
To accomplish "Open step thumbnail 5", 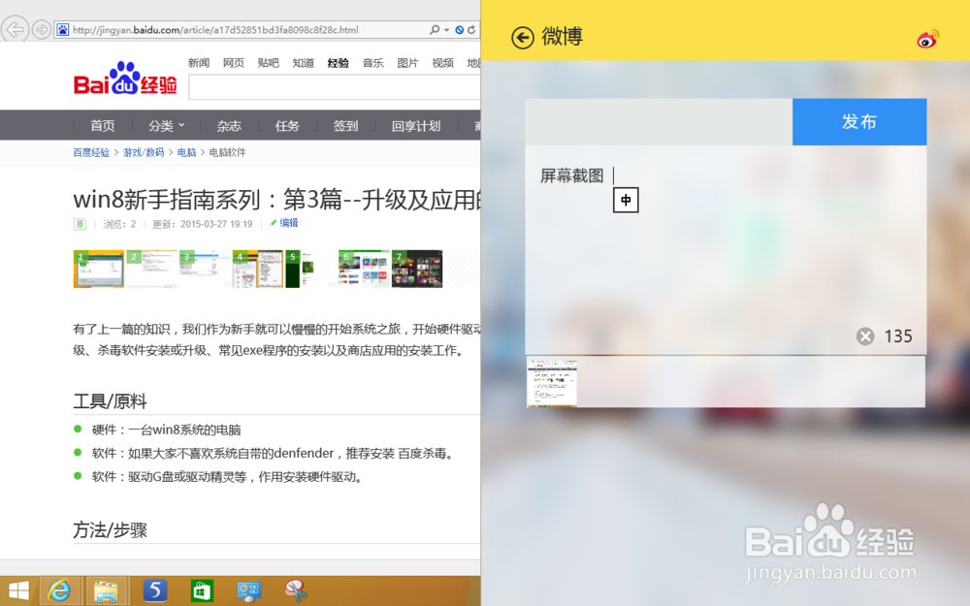I will pyautogui.click(x=311, y=269).
